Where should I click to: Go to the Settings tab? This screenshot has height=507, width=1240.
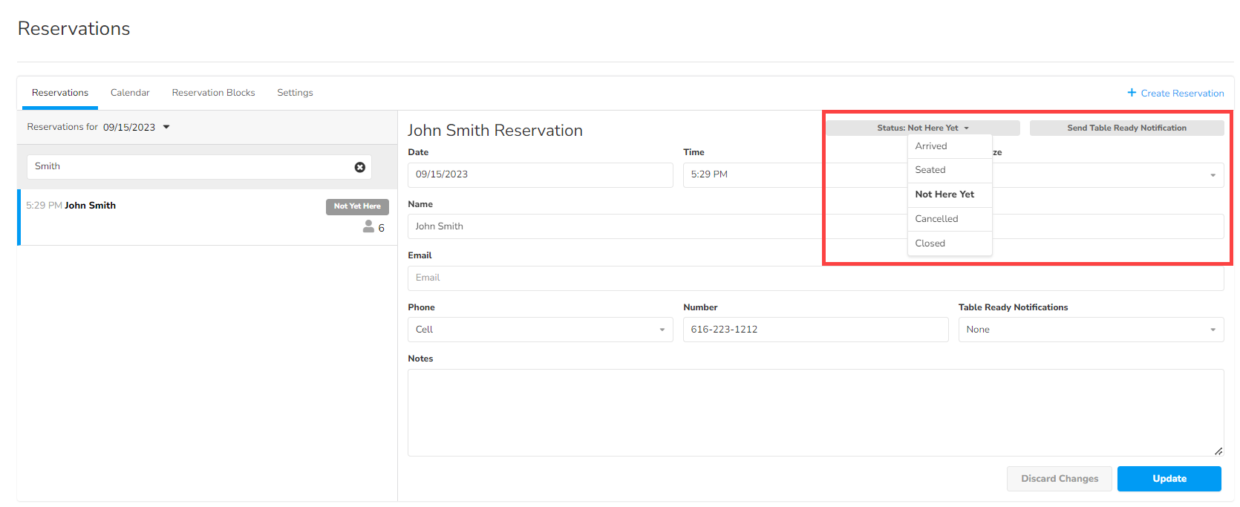pos(295,93)
